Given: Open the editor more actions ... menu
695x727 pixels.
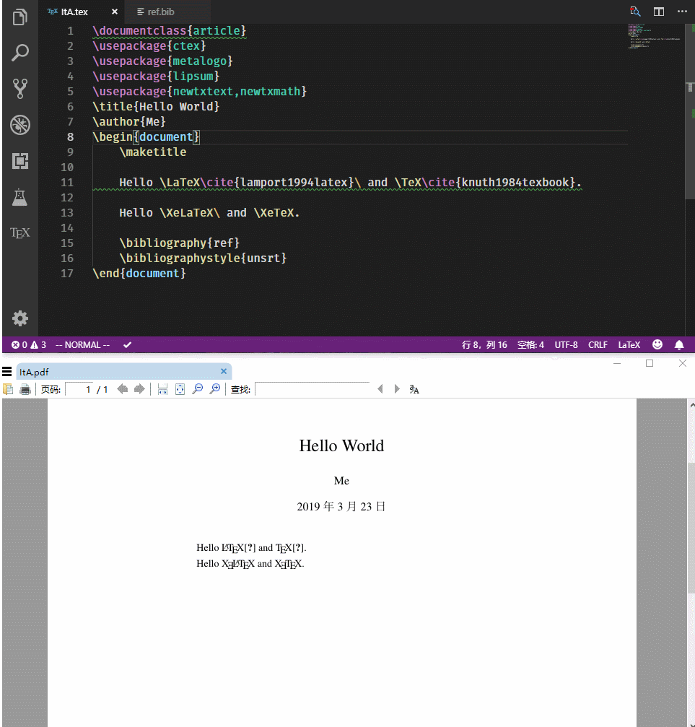Looking at the screenshot, I should (682, 12).
